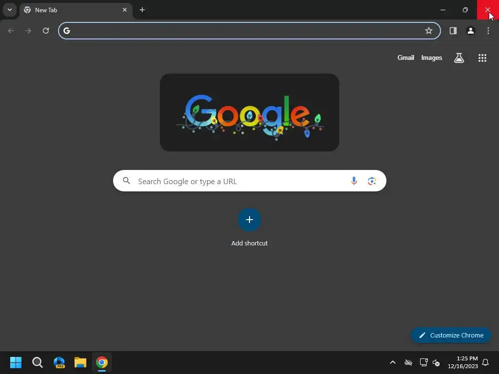Open a new tab with plus button

142,10
